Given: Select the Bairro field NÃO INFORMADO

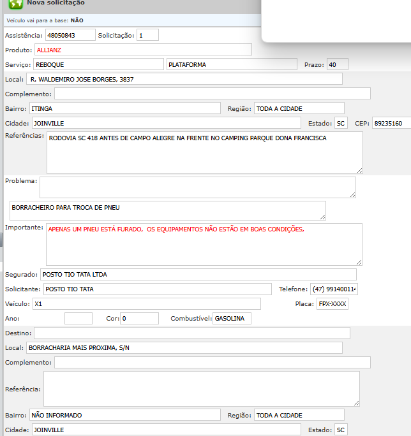Looking at the screenshot, I should point(125,415).
